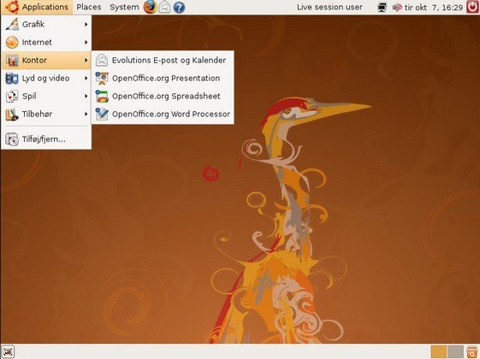The height and width of the screenshot is (359, 480).
Task: Click the OpenOffice Presentation icon
Action: click(102, 79)
